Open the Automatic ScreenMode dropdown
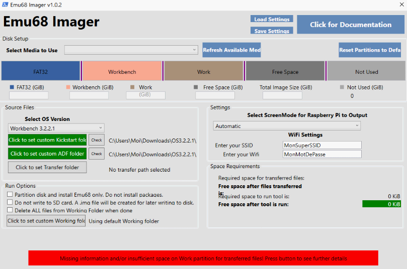Viewport: 407px width, 269px height. coord(287,126)
